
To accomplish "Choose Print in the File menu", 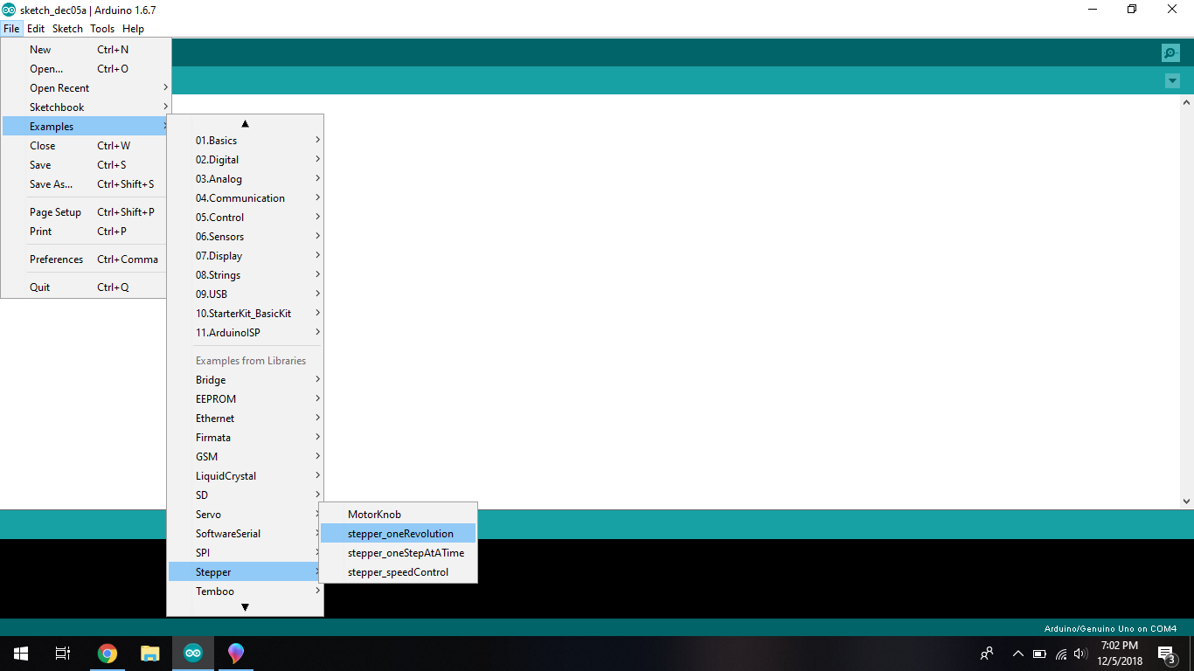I will tap(86, 232).
